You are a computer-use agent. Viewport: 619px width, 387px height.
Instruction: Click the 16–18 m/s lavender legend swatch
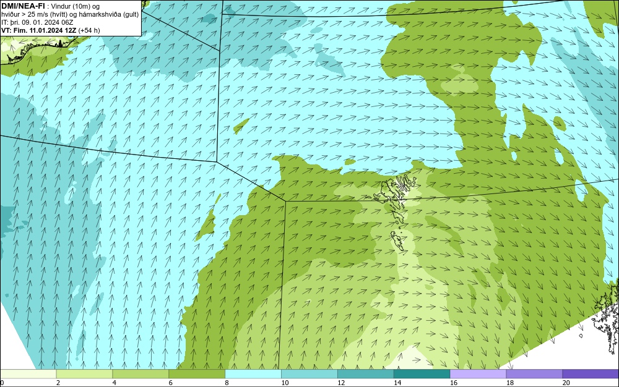click(x=478, y=373)
